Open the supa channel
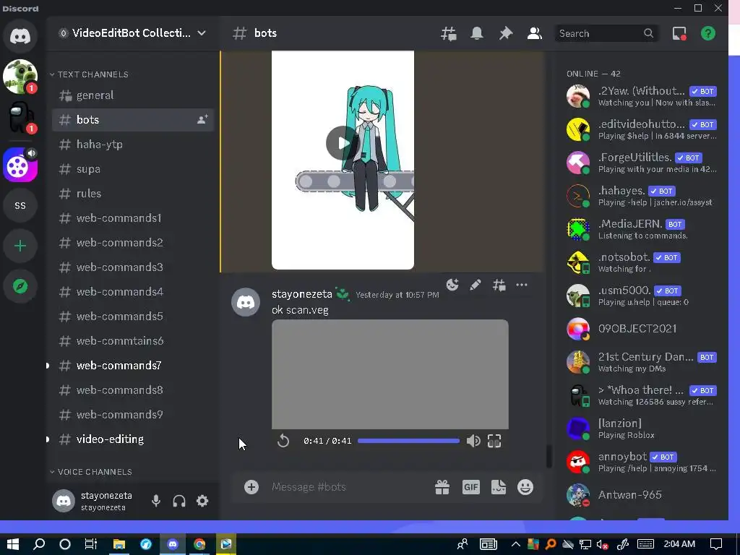Screen dimensions: 740x555 click(x=133, y=169)
